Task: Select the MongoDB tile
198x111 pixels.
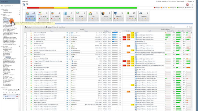Action: [x=131, y=16]
